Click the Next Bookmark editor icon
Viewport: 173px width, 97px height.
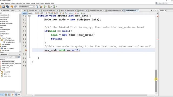tap(63, 13)
